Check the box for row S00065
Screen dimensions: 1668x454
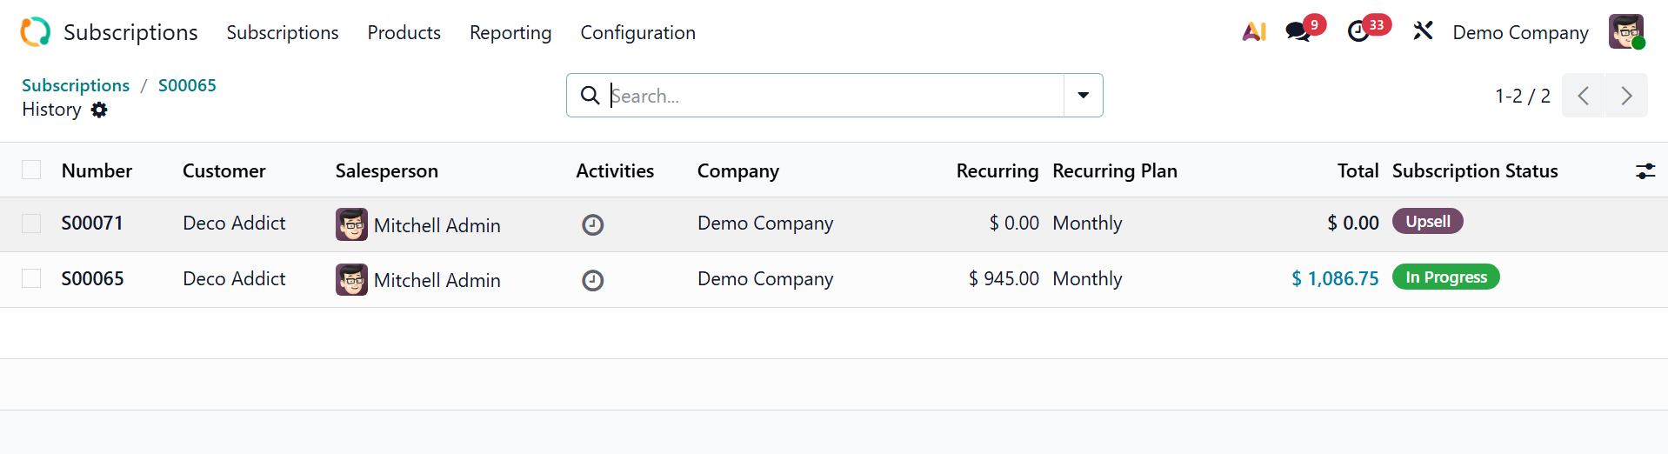[31, 278]
